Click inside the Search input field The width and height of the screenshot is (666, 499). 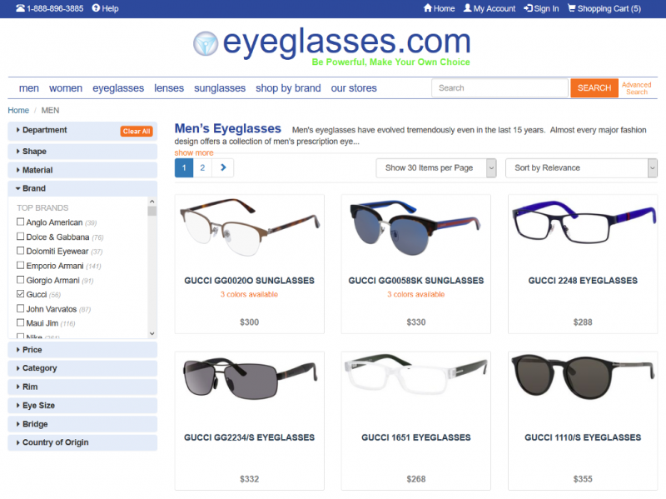[500, 88]
